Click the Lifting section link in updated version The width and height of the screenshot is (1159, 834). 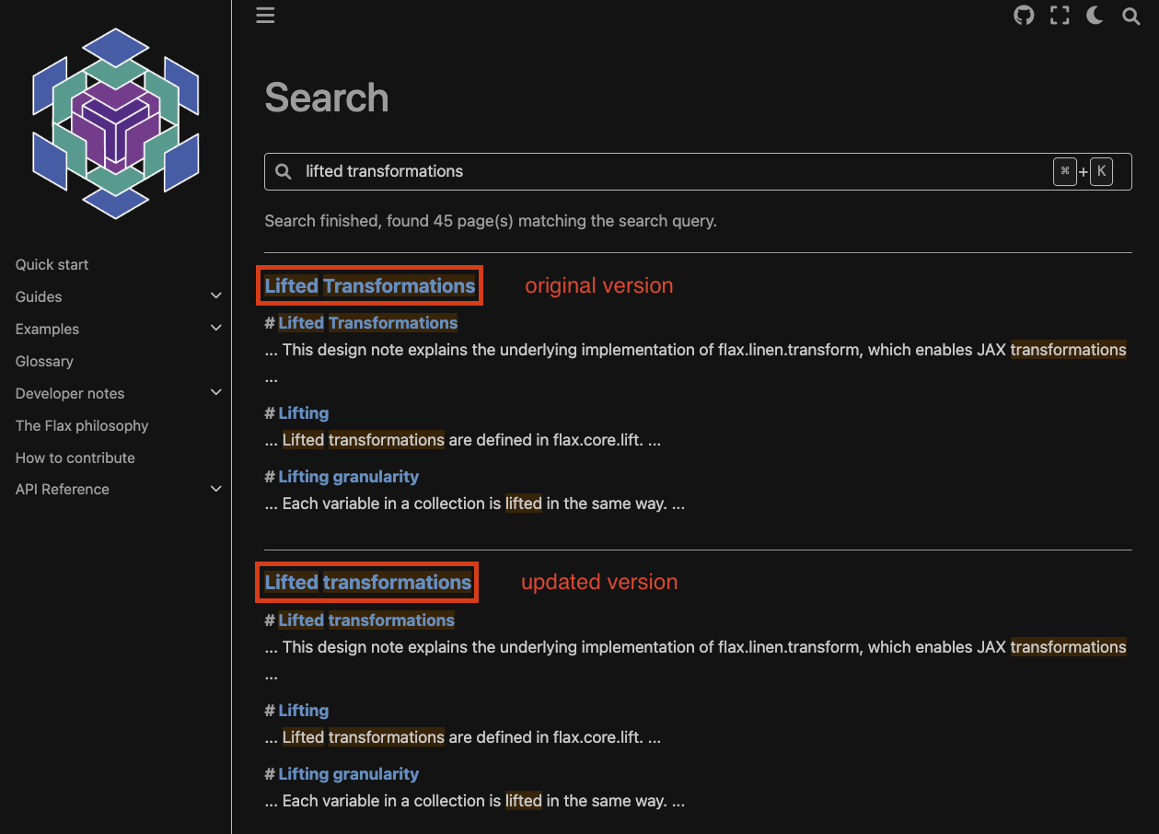(x=304, y=710)
